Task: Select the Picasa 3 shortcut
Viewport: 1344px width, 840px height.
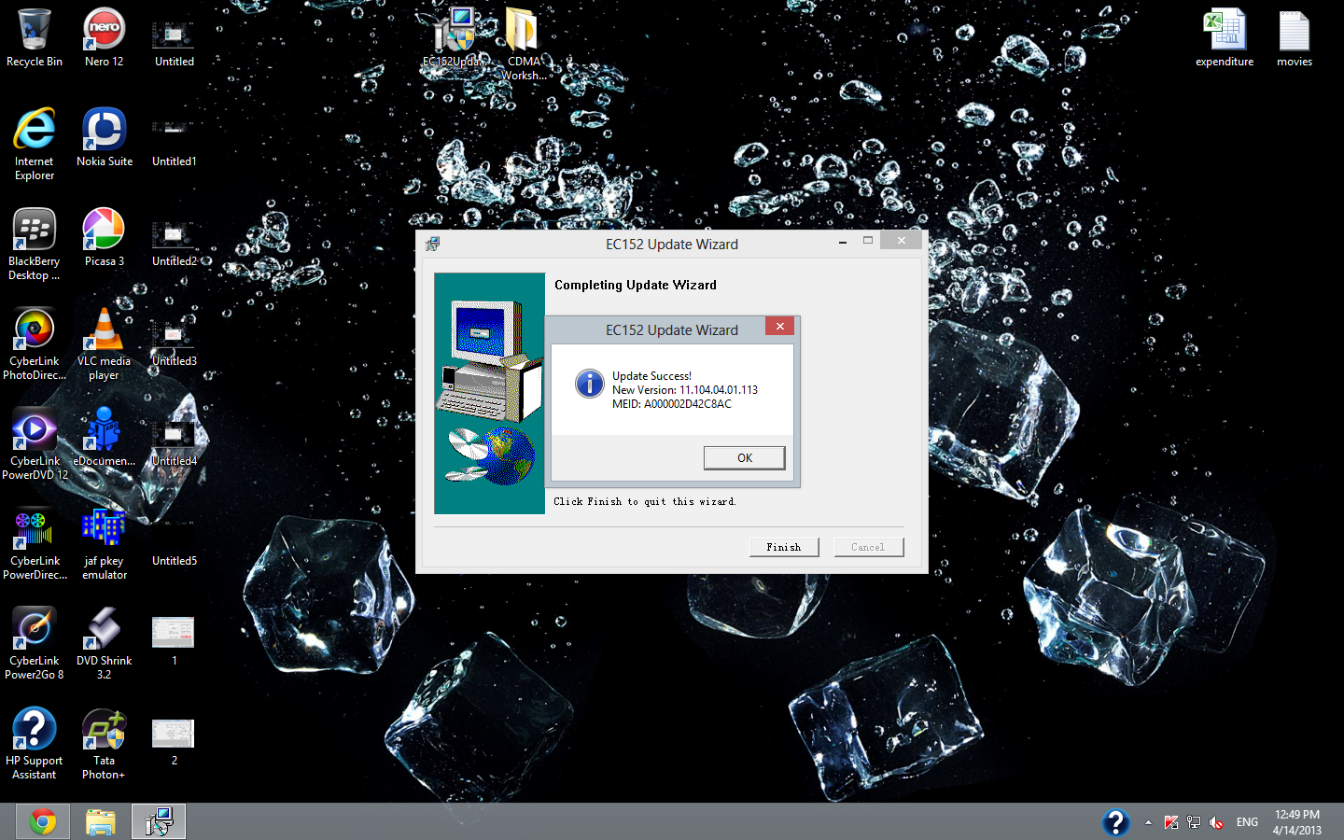Action: tap(104, 237)
